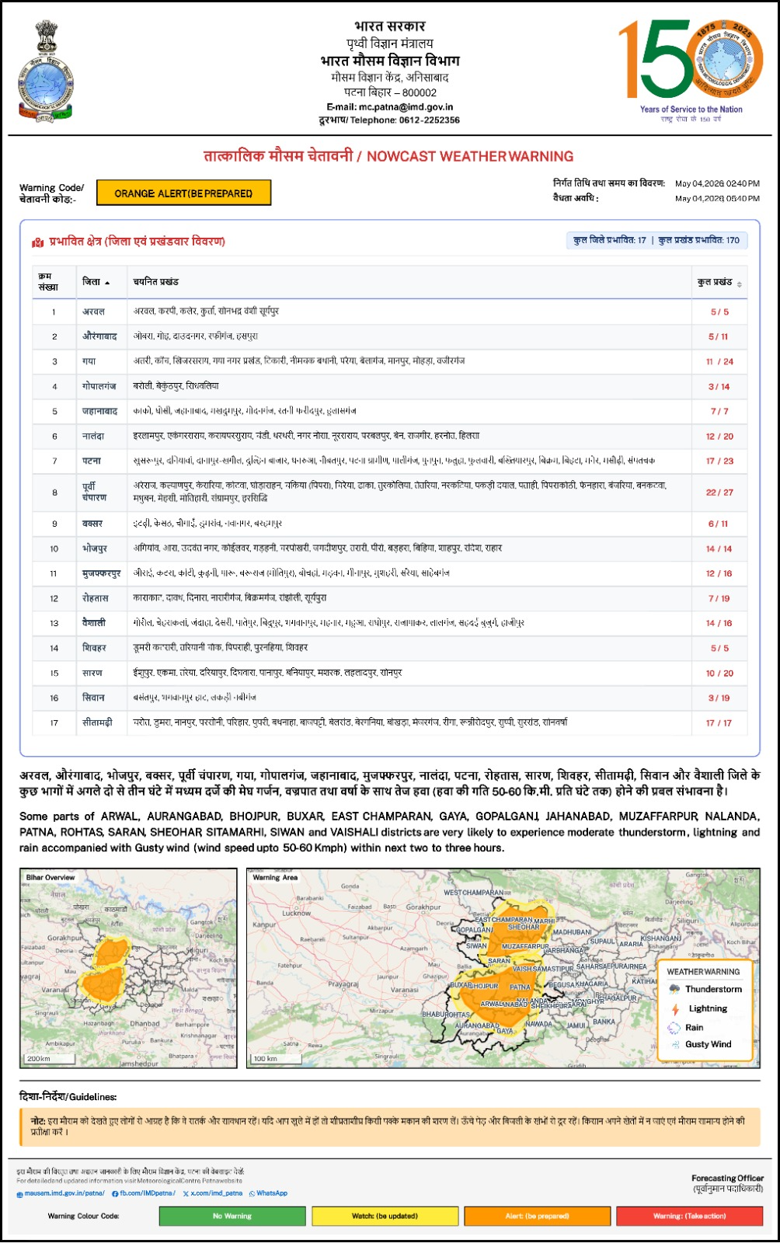Open the fb.com/IMDpatna link
Screen dimensions: 780x1243
(x=147, y=1193)
